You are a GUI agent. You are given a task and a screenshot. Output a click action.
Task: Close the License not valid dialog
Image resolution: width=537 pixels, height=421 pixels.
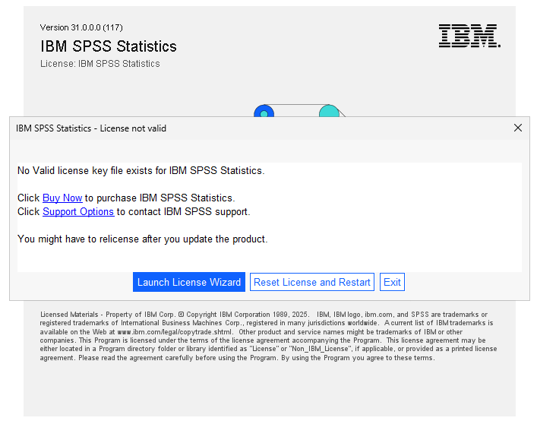[x=518, y=128]
